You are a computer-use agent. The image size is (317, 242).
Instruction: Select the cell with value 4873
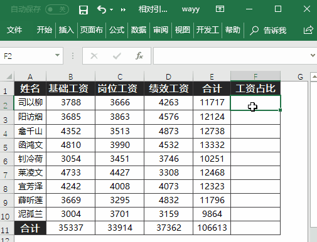168,131
